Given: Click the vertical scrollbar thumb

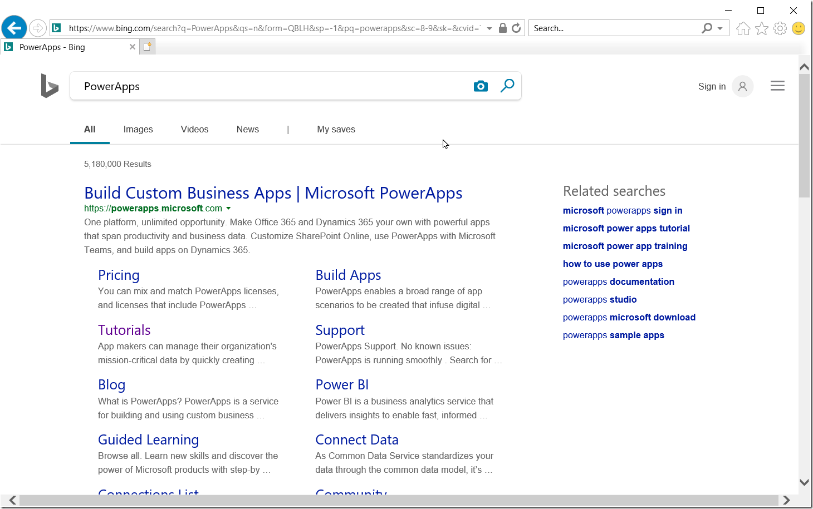Looking at the screenshot, I should point(804,135).
